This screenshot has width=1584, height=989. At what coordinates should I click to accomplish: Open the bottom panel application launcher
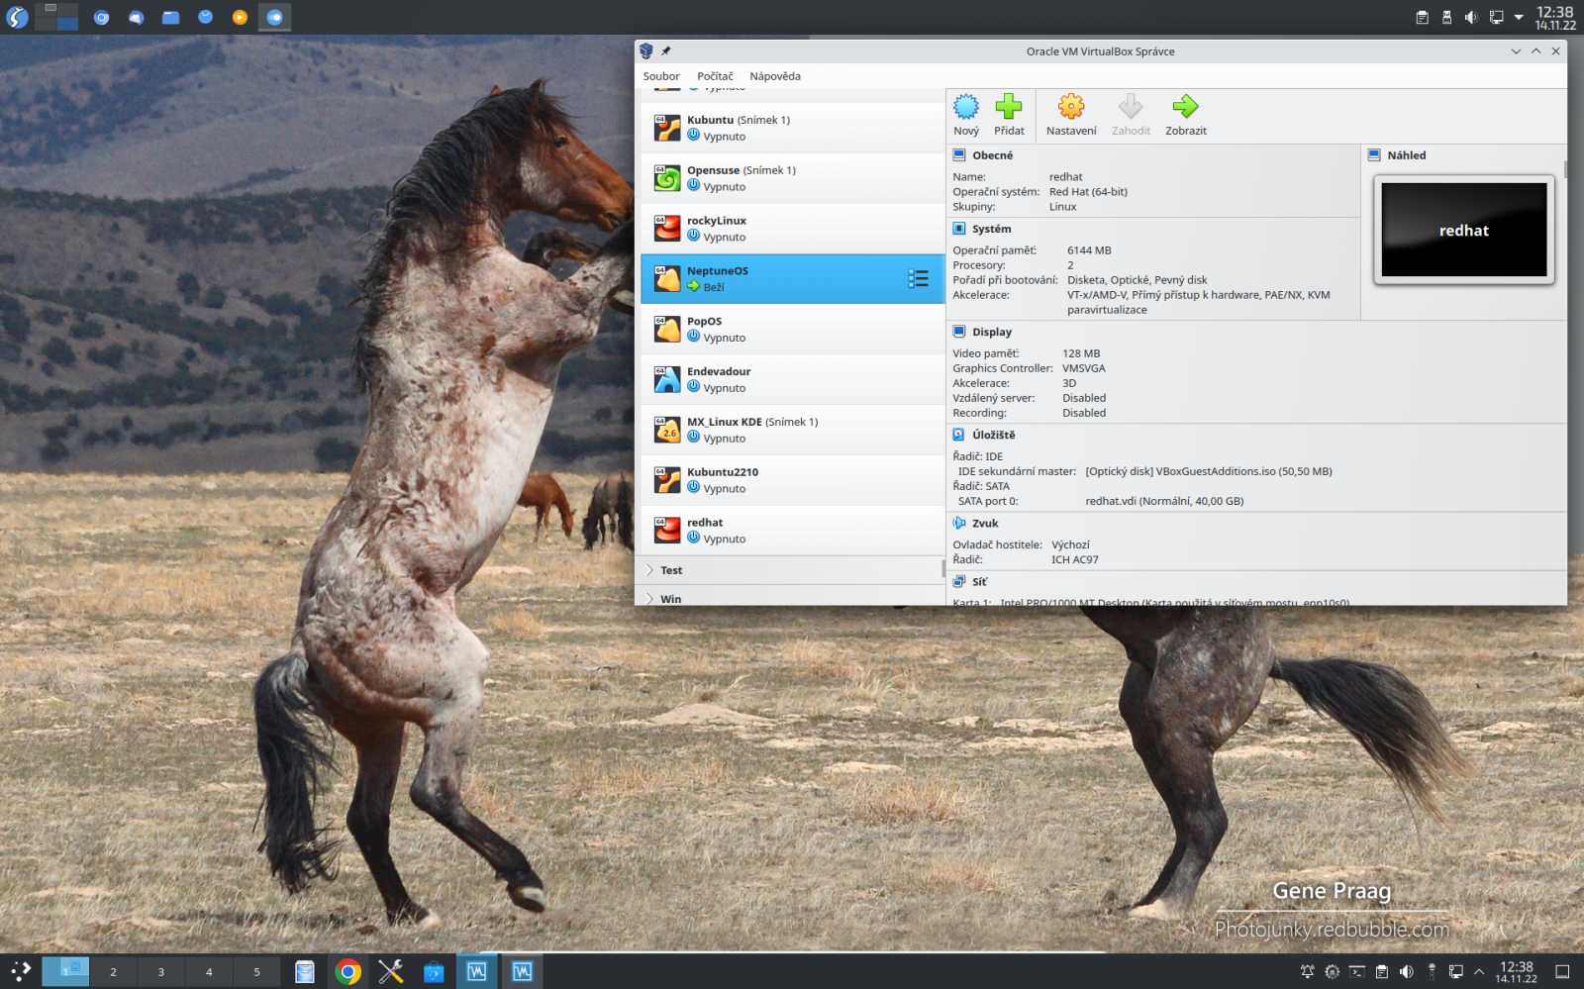point(20,971)
